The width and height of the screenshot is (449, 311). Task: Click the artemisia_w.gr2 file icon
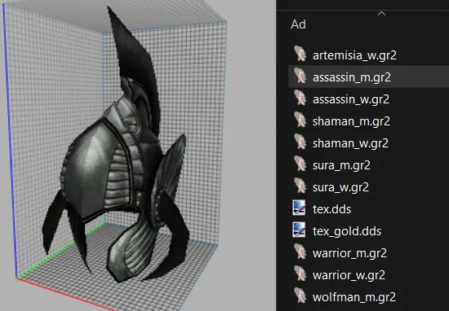click(300, 55)
